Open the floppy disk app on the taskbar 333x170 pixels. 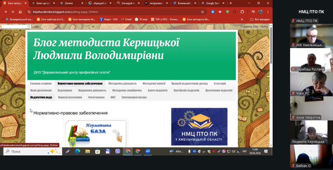pyautogui.click(x=108, y=151)
